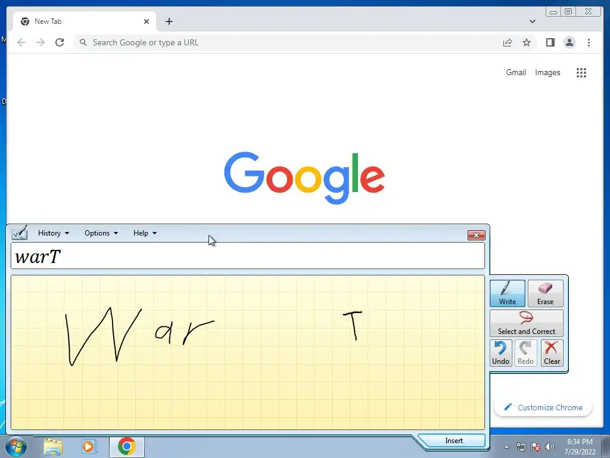Open Windows Explorer from taskbar
The height and width of the screenshot is (458, 610).
(53, 447)
